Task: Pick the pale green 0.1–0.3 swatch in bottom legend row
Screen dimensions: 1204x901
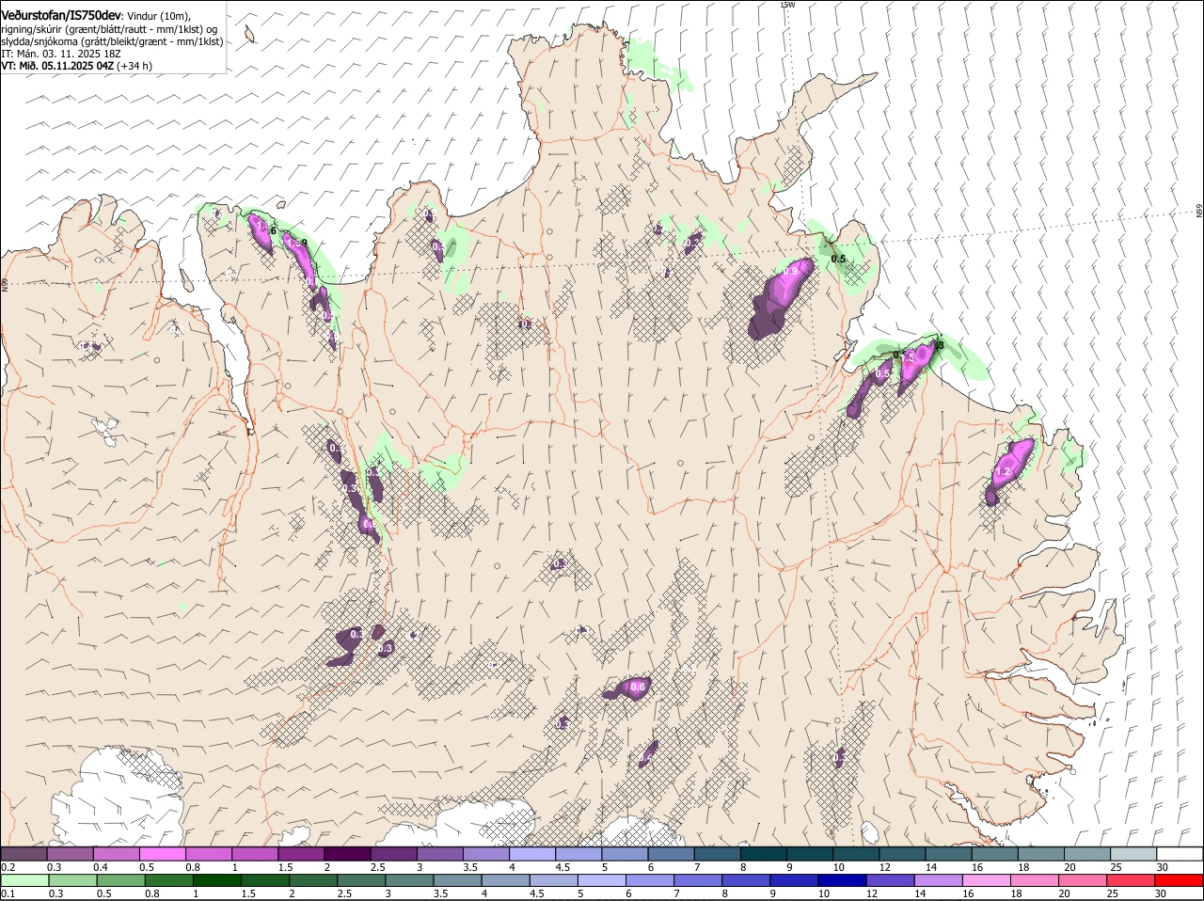Action: click(25, 880)
